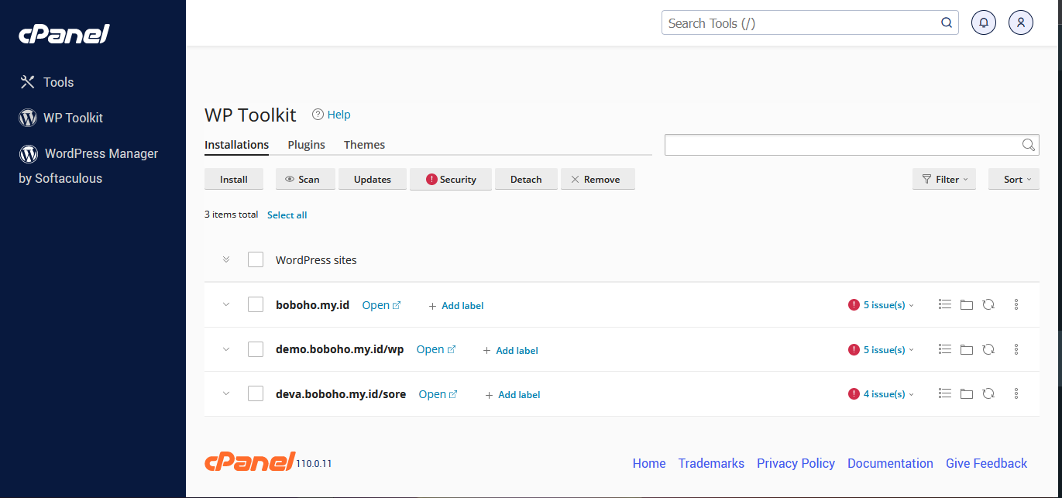The height and width of the screenshot is (498, 1062).
Task: Add label to demo.boboho.my.id/wp
Action: [x=510, y=351]
